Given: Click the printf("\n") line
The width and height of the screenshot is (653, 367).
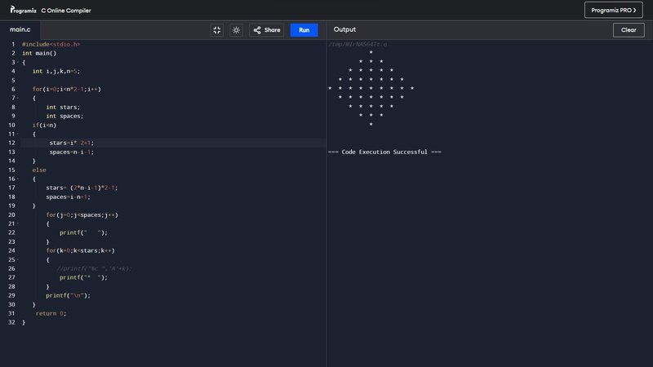Looking at the screenshot, I should coord(68,295).
